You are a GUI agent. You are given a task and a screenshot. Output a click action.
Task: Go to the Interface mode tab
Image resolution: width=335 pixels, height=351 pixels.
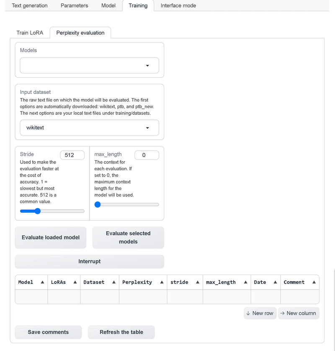click(178, 5)
